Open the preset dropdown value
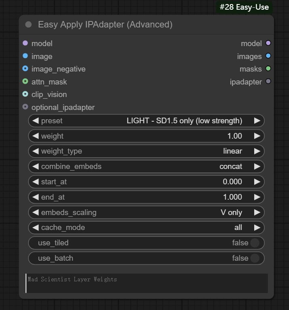Screen dimensions: 289x310 click(x=184, y=120)
